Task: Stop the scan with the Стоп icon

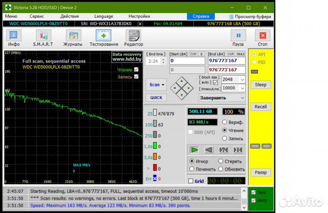Action: (262, 36)
